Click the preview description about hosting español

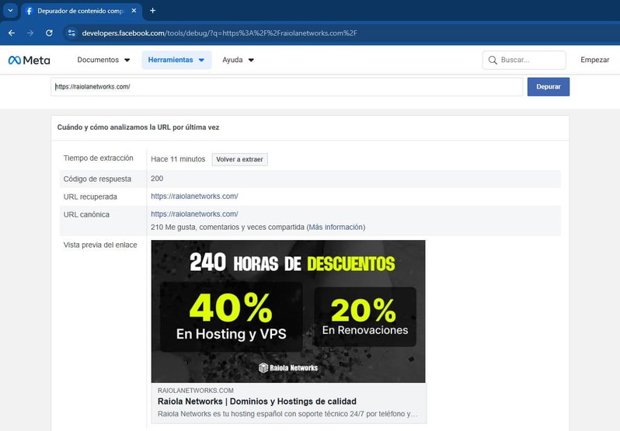[287, 414]
